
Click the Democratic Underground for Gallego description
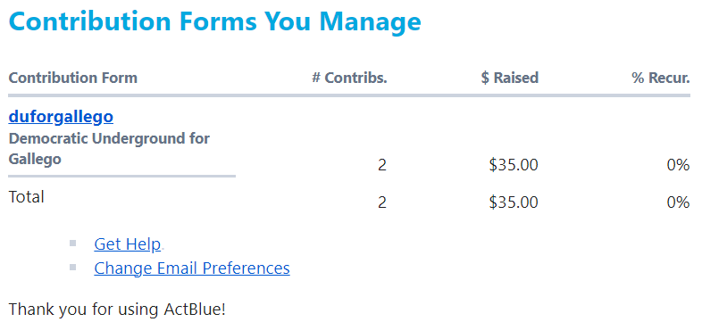coord(109,149)
